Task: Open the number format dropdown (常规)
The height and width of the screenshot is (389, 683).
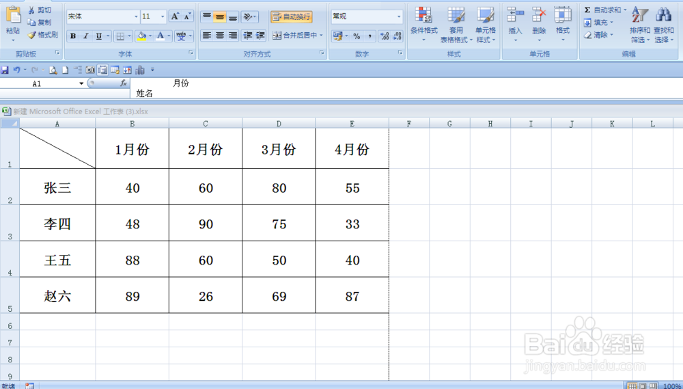Action: (399, 16)
